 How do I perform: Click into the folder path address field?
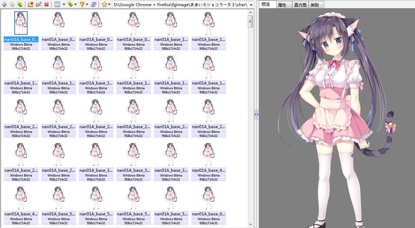tap(180, 5)
